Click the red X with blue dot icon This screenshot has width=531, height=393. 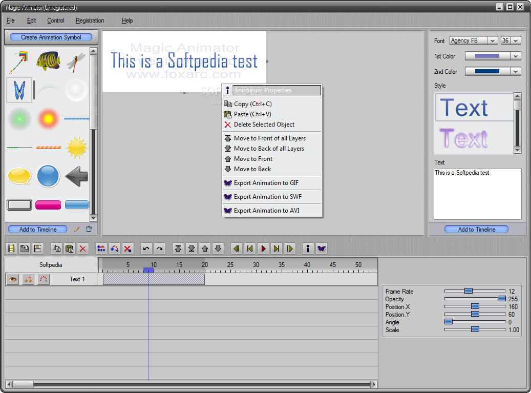[128, 249]
